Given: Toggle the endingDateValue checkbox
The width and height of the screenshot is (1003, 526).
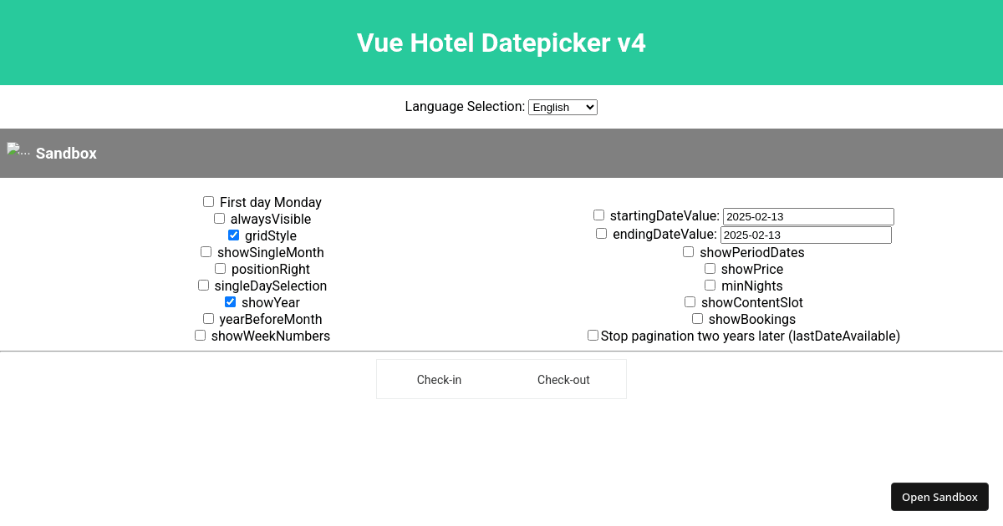Looking at the screenshot, I should point(601,233).
